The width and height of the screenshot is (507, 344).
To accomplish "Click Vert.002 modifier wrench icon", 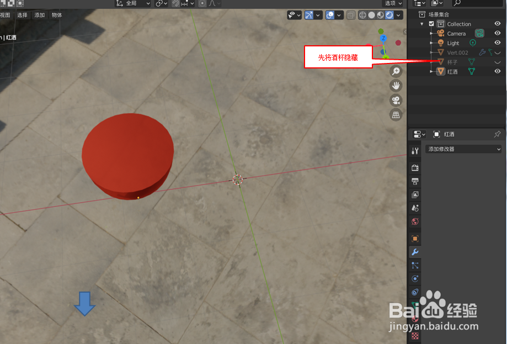I will (x=482, y=52).
